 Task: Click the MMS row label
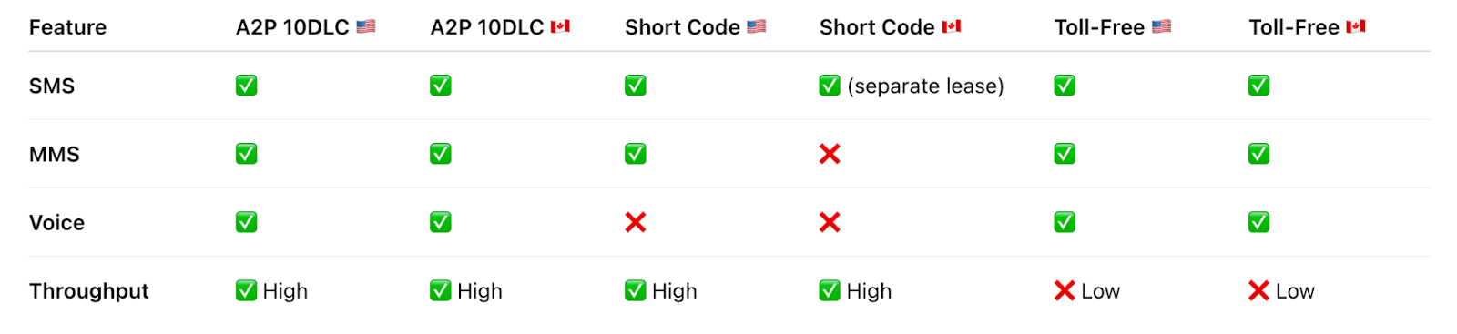[x=55, y=155]
